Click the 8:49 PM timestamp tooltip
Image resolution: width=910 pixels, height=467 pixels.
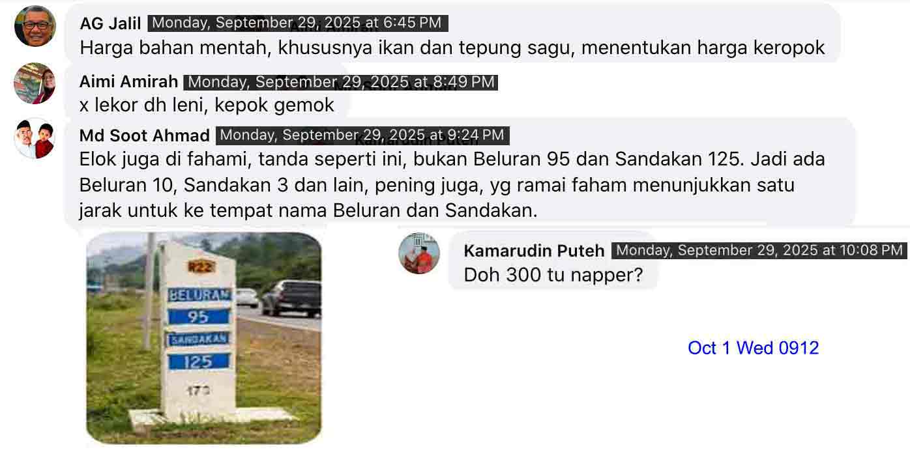coord(341,82)
